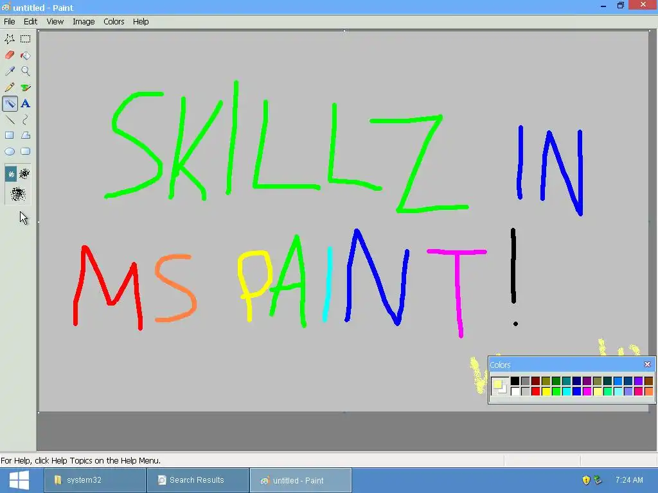Viewport: 658px width, 493px height.
Task: Choose the magenta color swatch
Action: [x=587, y=392]
